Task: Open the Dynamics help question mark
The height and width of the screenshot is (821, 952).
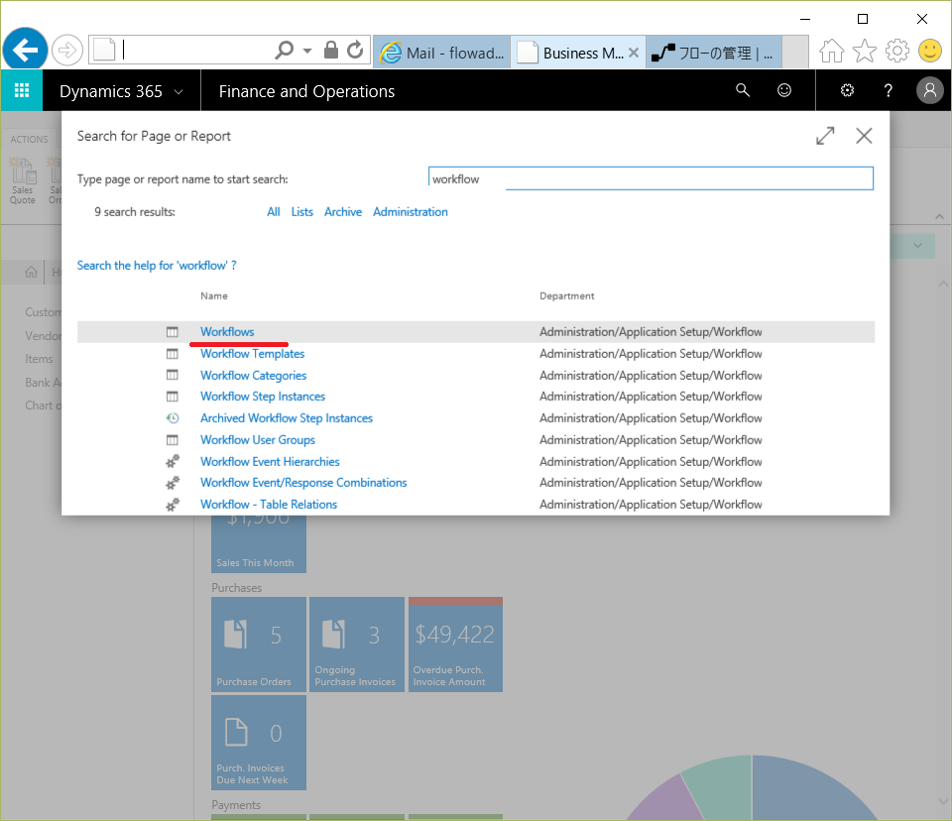Action: tap(889, 90)
